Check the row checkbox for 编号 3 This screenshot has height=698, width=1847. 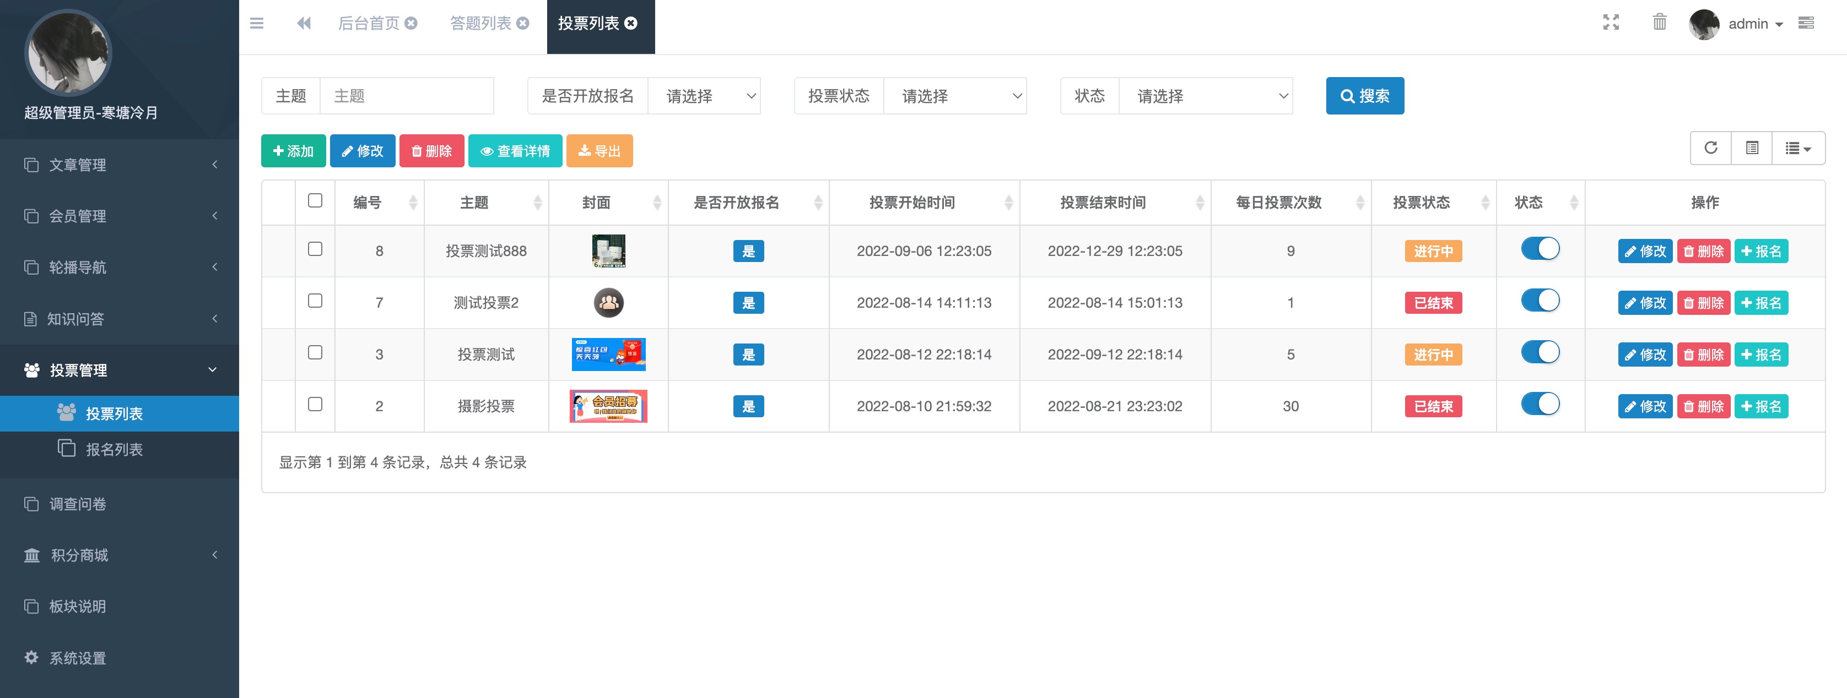point(315,353)
